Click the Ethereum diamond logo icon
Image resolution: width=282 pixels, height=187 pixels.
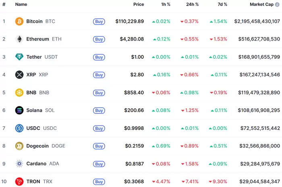tap(19, 39)
